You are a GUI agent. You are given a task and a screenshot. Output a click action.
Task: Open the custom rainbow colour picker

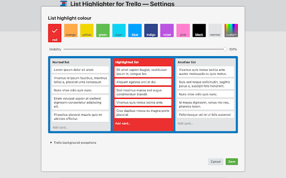pyautogui.click(x=231, y=31)
